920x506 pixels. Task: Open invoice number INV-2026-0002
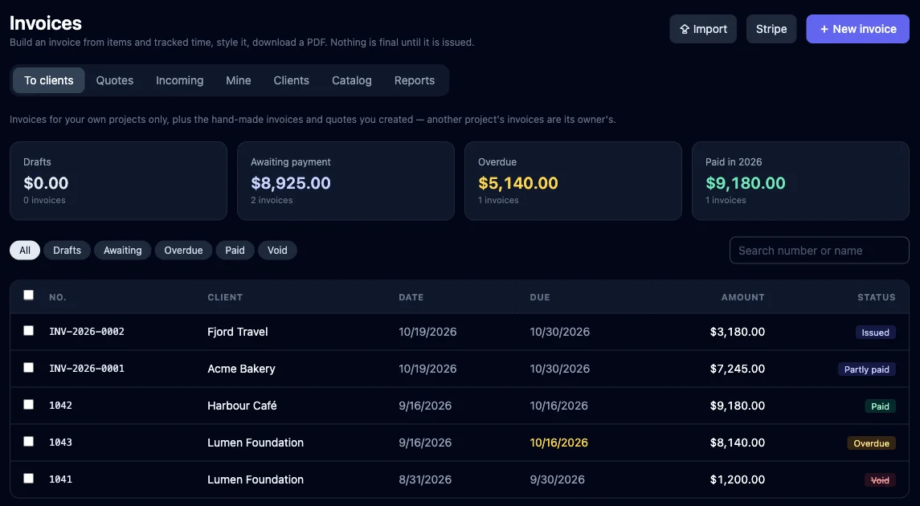(x=87, y=332)
